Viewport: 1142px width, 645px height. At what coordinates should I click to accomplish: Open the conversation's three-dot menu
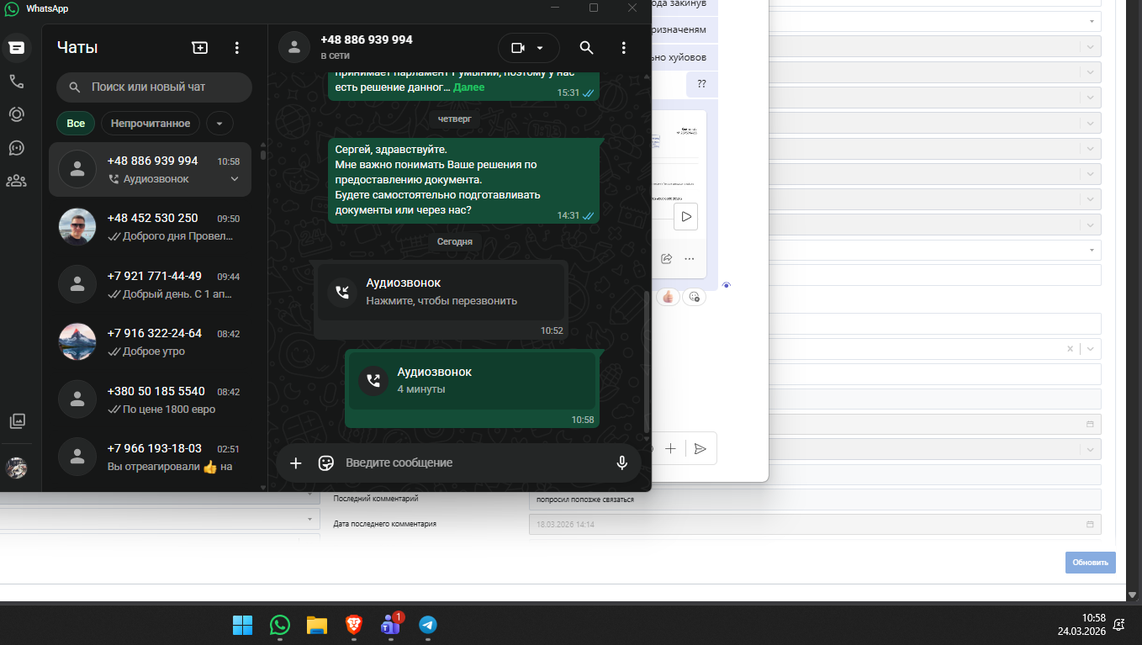point(623,48)
